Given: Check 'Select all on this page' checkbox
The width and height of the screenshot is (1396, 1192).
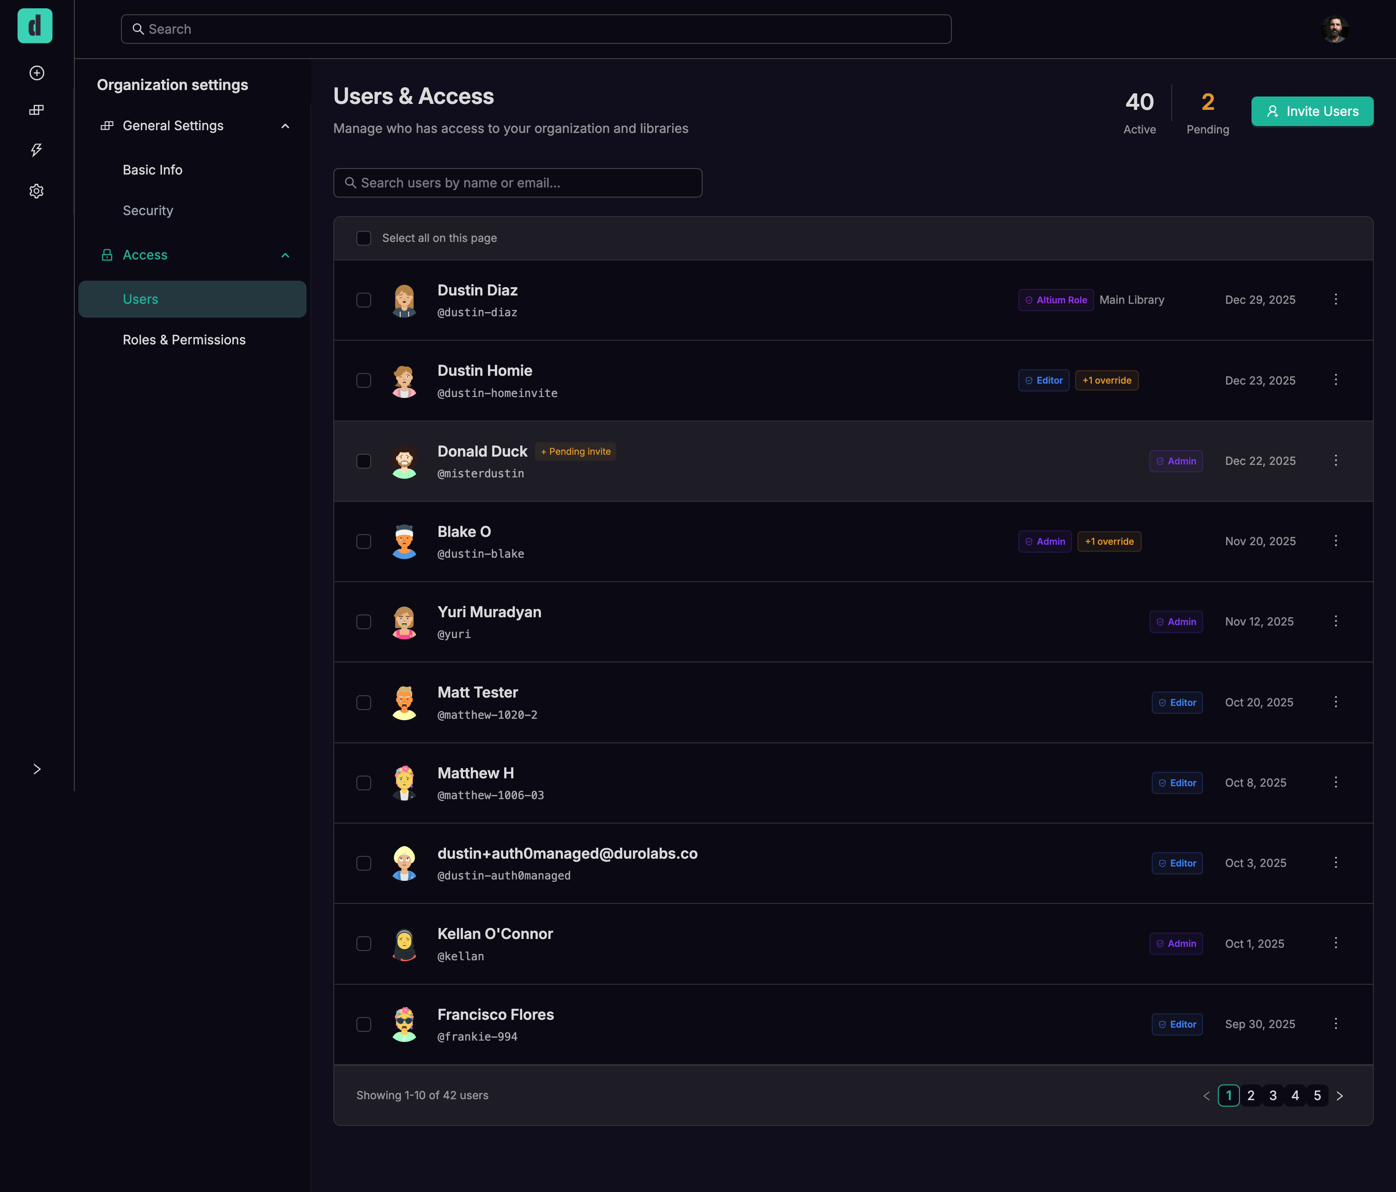Looking at the screenshot, I should point(364,238).
